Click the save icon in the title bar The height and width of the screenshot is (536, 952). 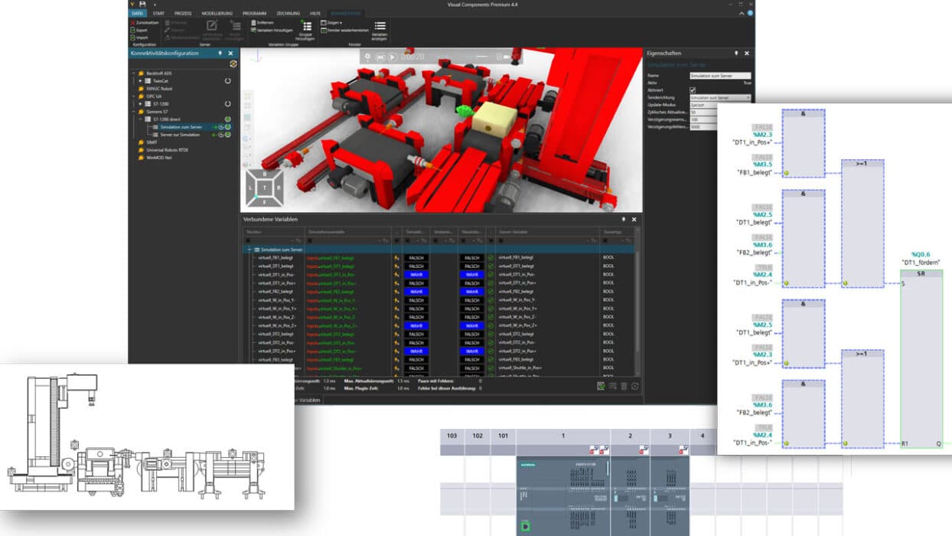pos(142,4)
